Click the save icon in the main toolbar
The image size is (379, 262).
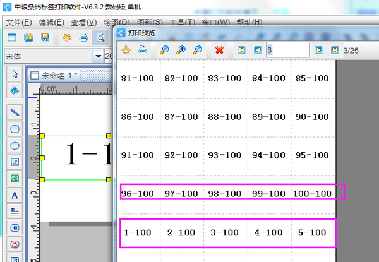(x=45, y=38)
